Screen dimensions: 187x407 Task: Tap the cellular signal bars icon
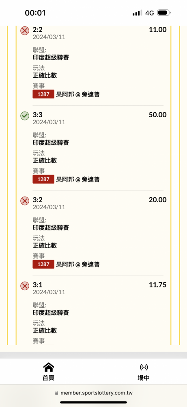137,13
